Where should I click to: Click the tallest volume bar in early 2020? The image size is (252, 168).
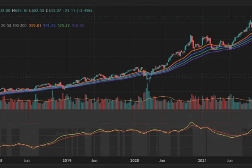click(148, 96)
